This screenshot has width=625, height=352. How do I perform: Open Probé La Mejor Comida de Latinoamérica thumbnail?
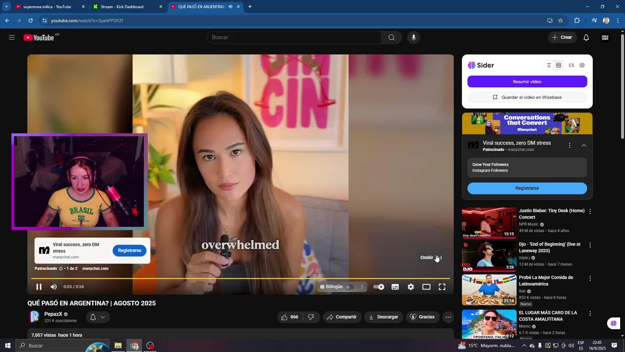coord(489,290)
